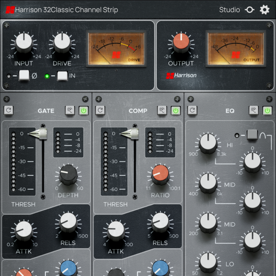Disable the COMP power button
This screenshot has height=276, width=276.
coord(176,110)
